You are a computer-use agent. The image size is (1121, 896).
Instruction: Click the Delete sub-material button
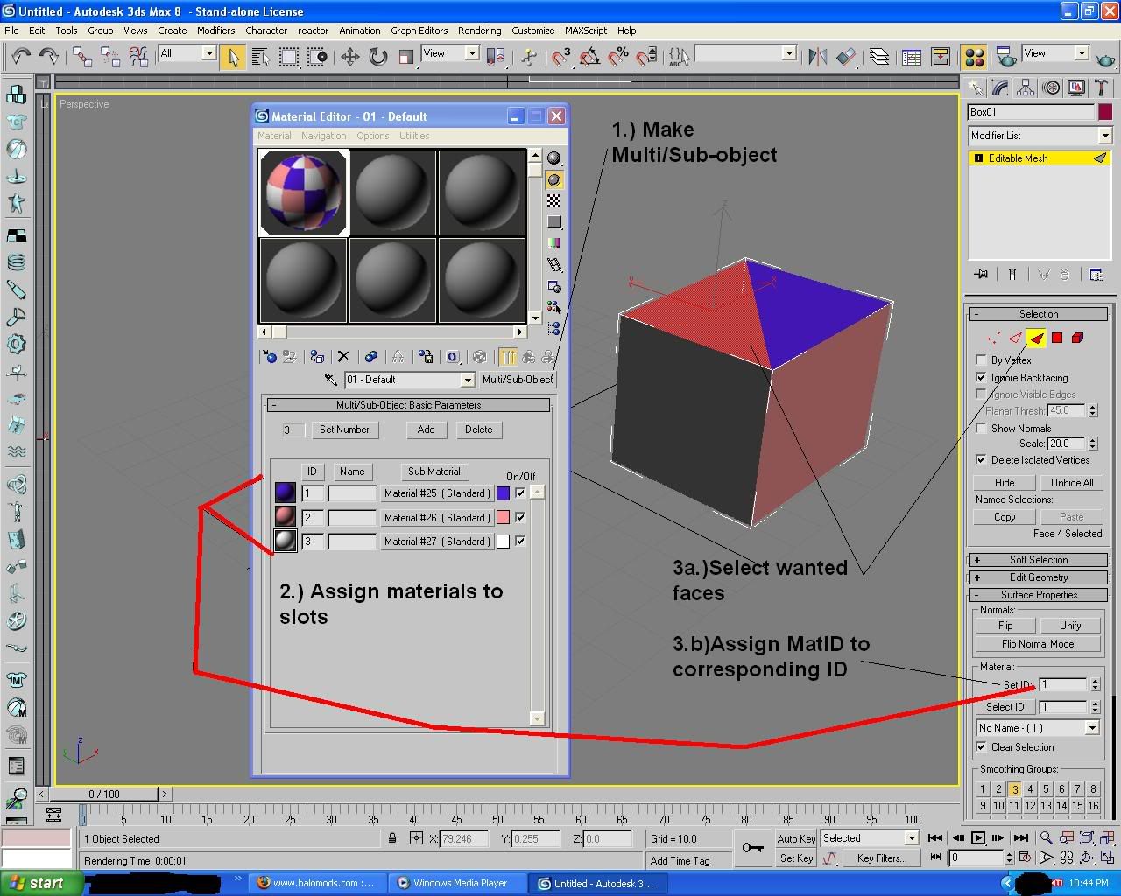478,430
